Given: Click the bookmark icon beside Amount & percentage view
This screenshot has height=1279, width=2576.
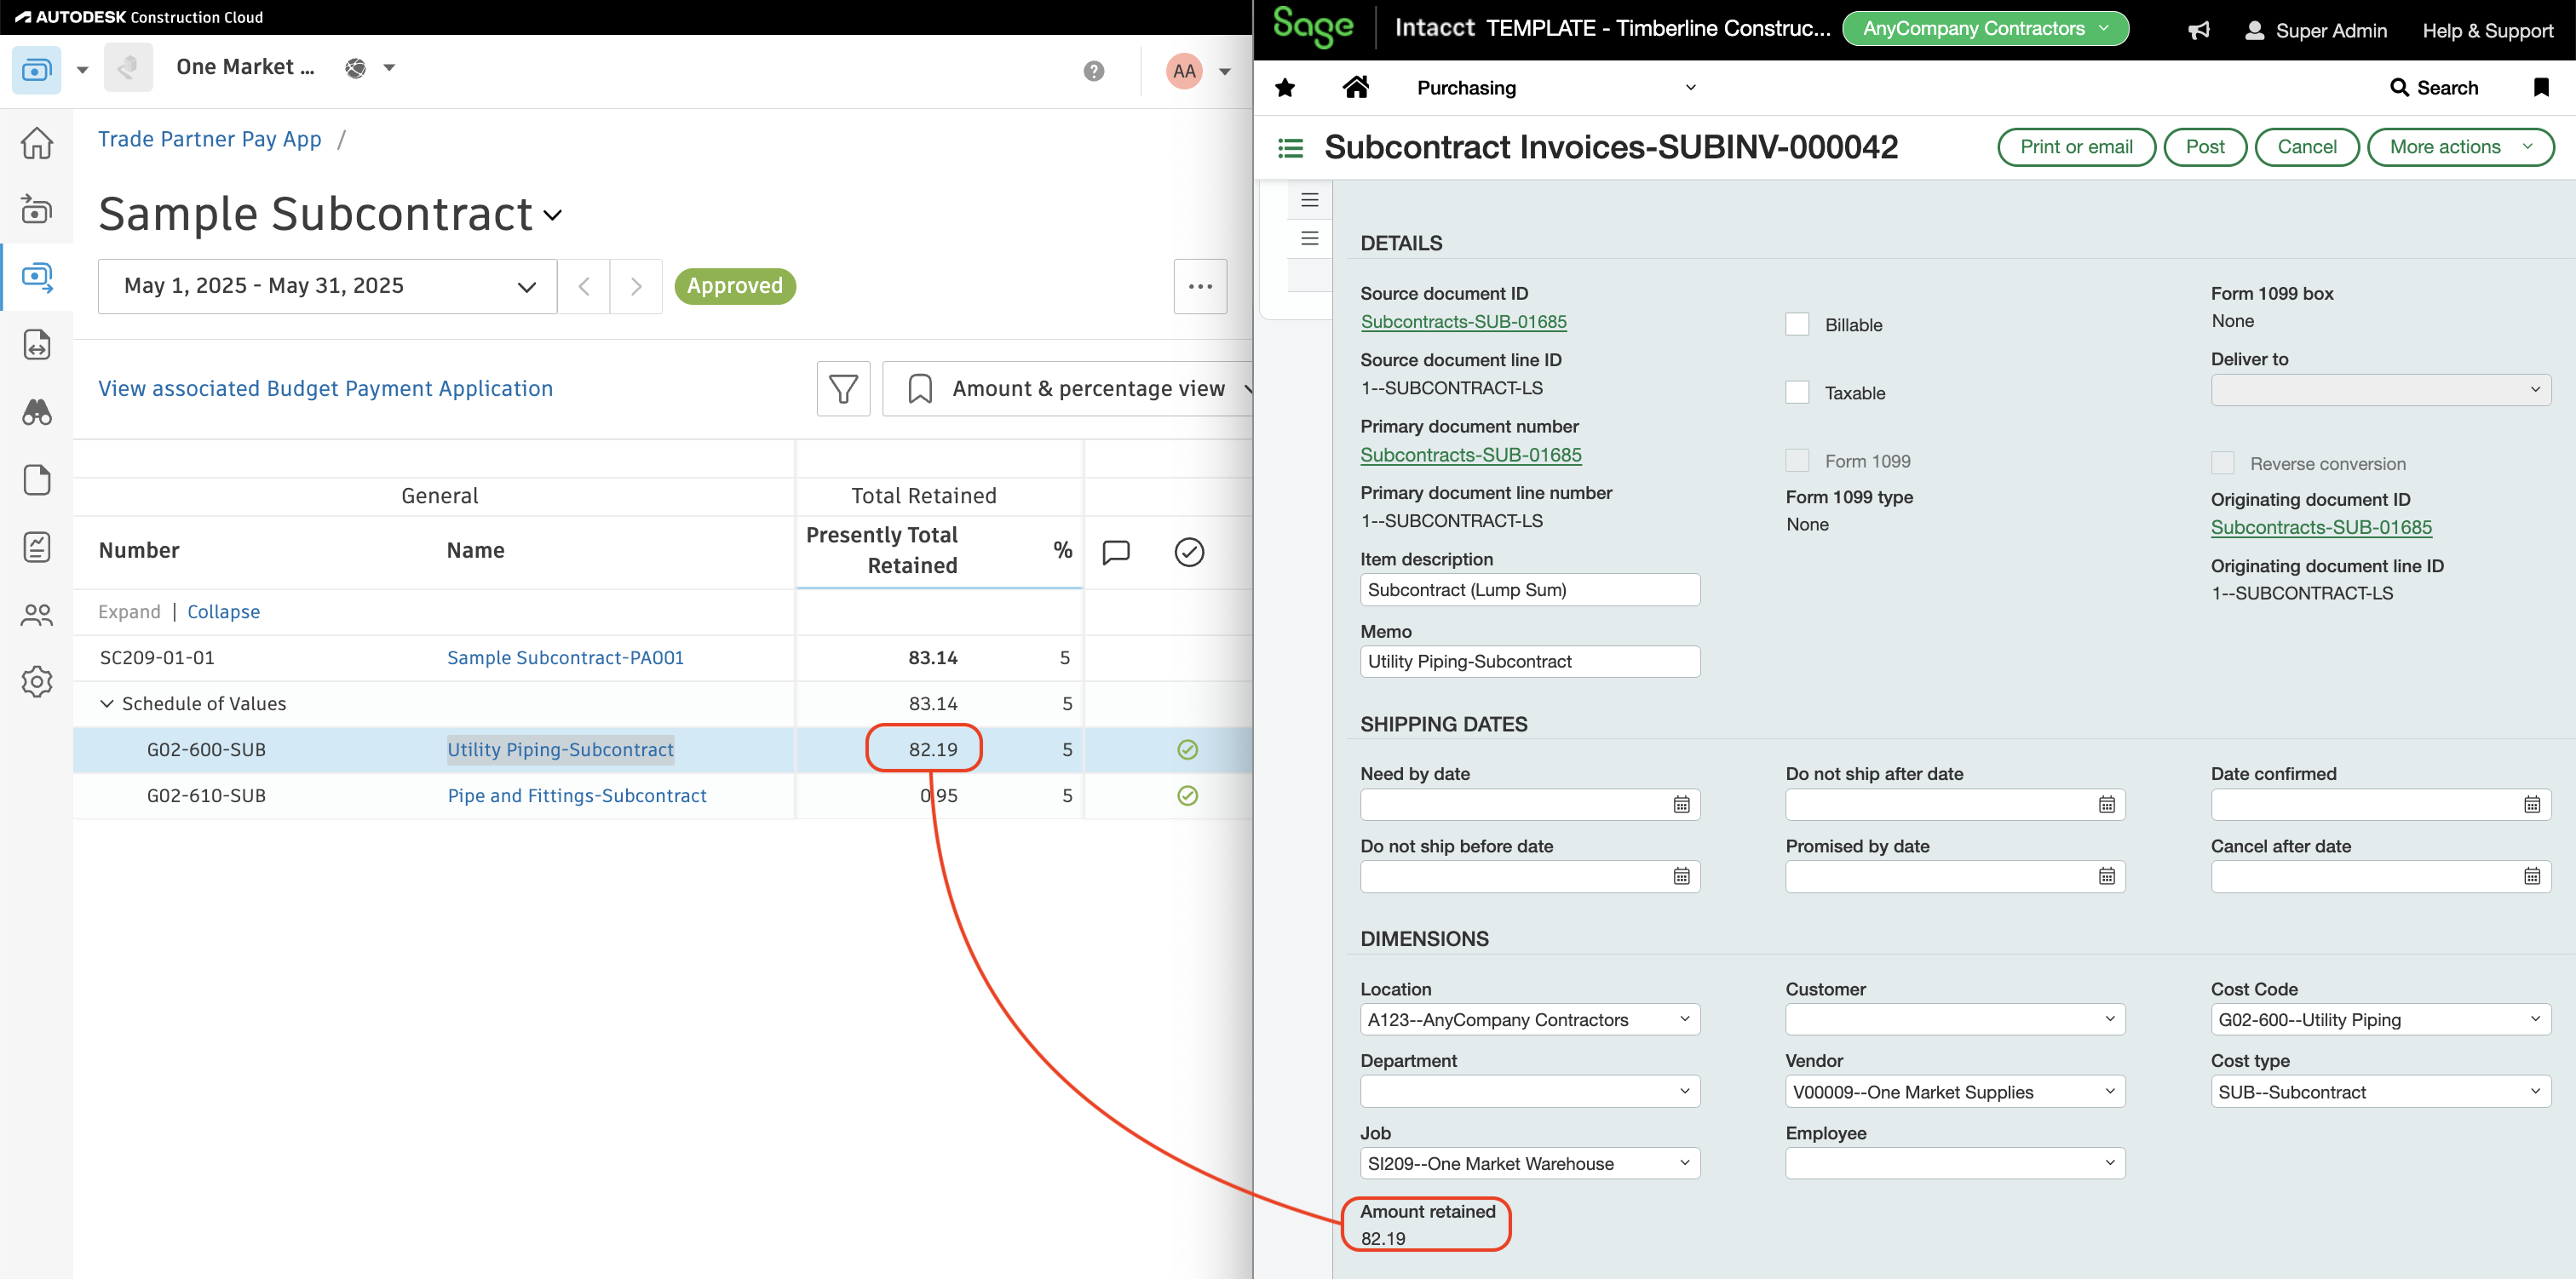Looking at the screenshot, I should point(920,388).
